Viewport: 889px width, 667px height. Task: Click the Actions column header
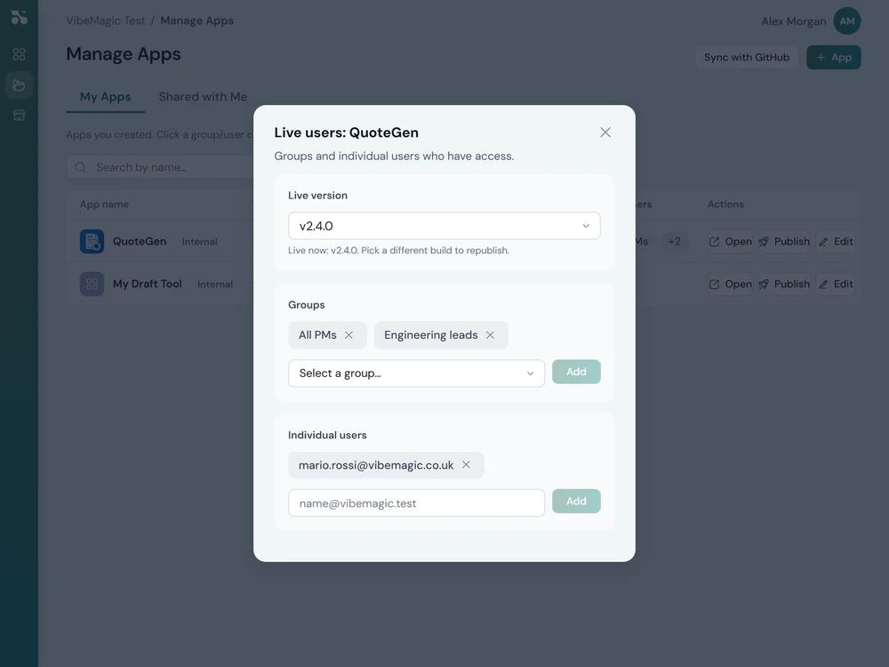pos(725,205)
